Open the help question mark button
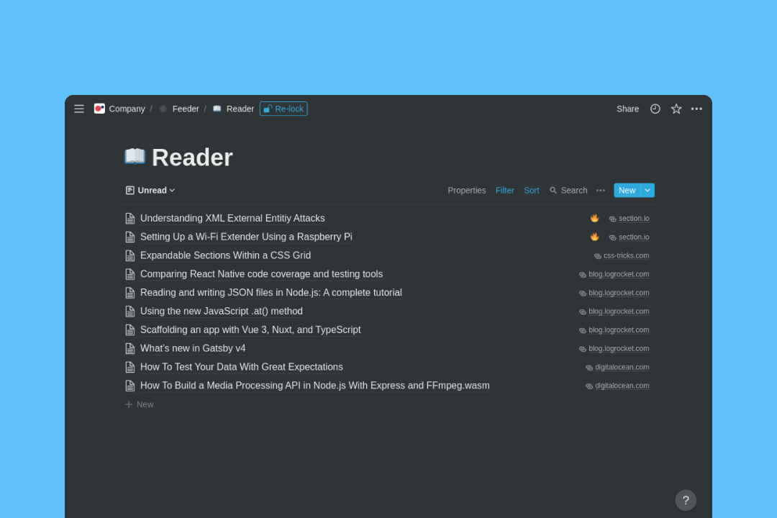777x518 pixels. point(686,500)
